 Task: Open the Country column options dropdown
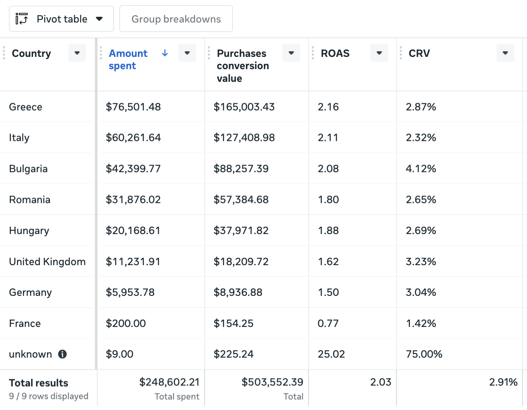click(77, 53)
